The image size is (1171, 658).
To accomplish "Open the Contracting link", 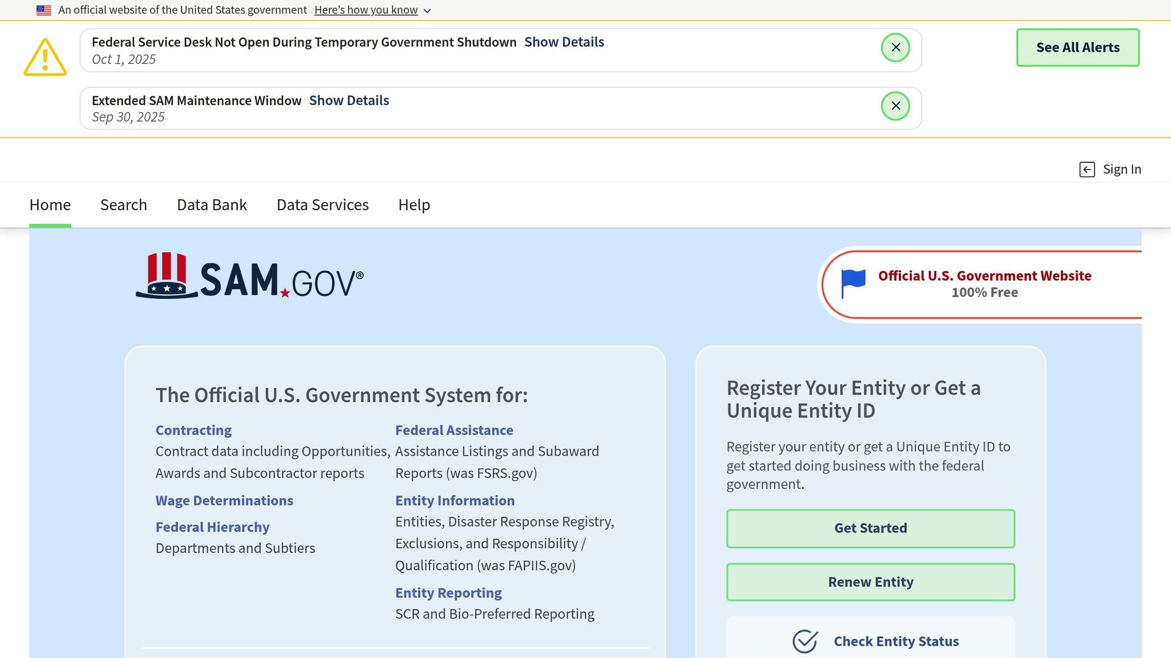I will (193, 430).
